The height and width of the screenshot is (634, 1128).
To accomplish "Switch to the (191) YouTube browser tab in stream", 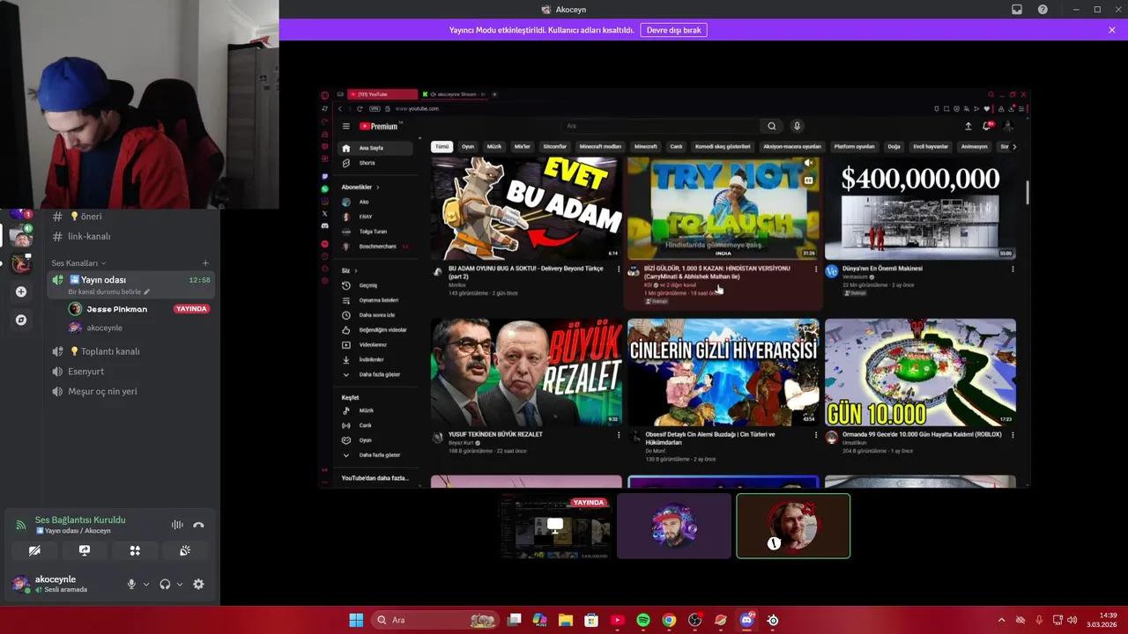I will (x=382, y=94).
